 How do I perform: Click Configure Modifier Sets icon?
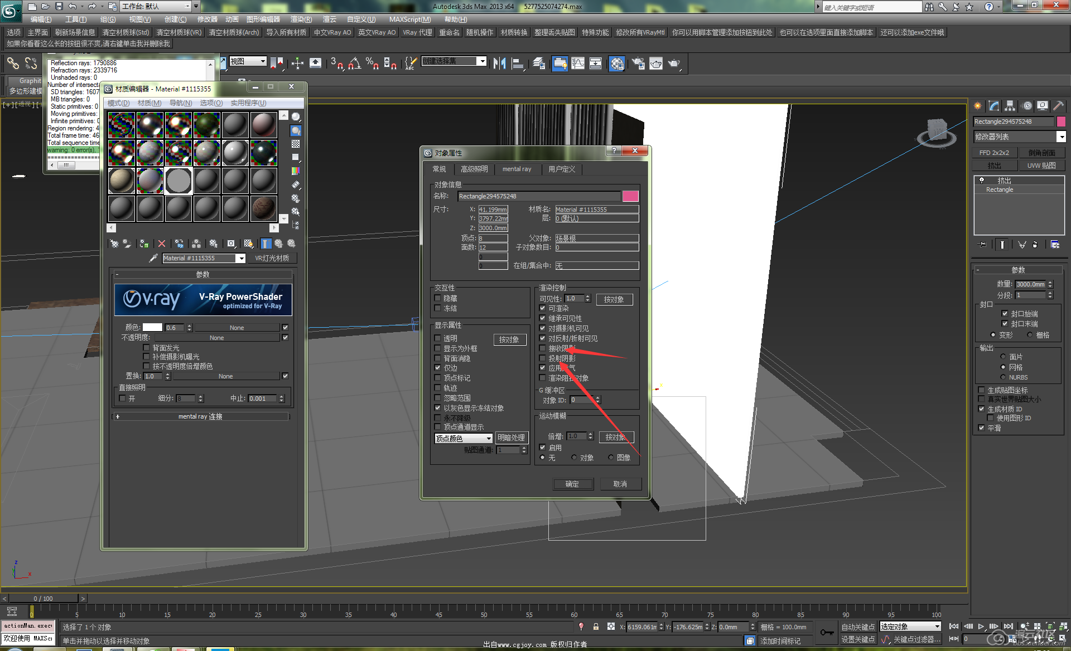[x=1055, y=244]
